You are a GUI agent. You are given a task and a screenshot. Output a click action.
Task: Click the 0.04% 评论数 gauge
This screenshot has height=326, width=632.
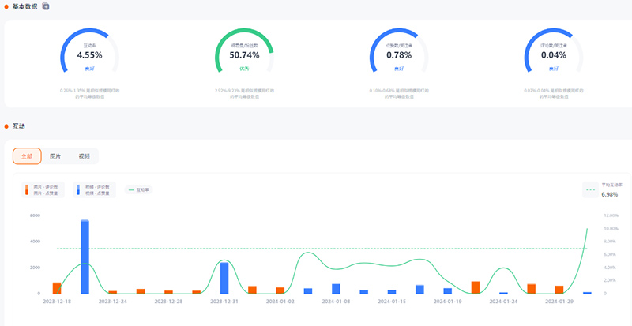(554, 55)
